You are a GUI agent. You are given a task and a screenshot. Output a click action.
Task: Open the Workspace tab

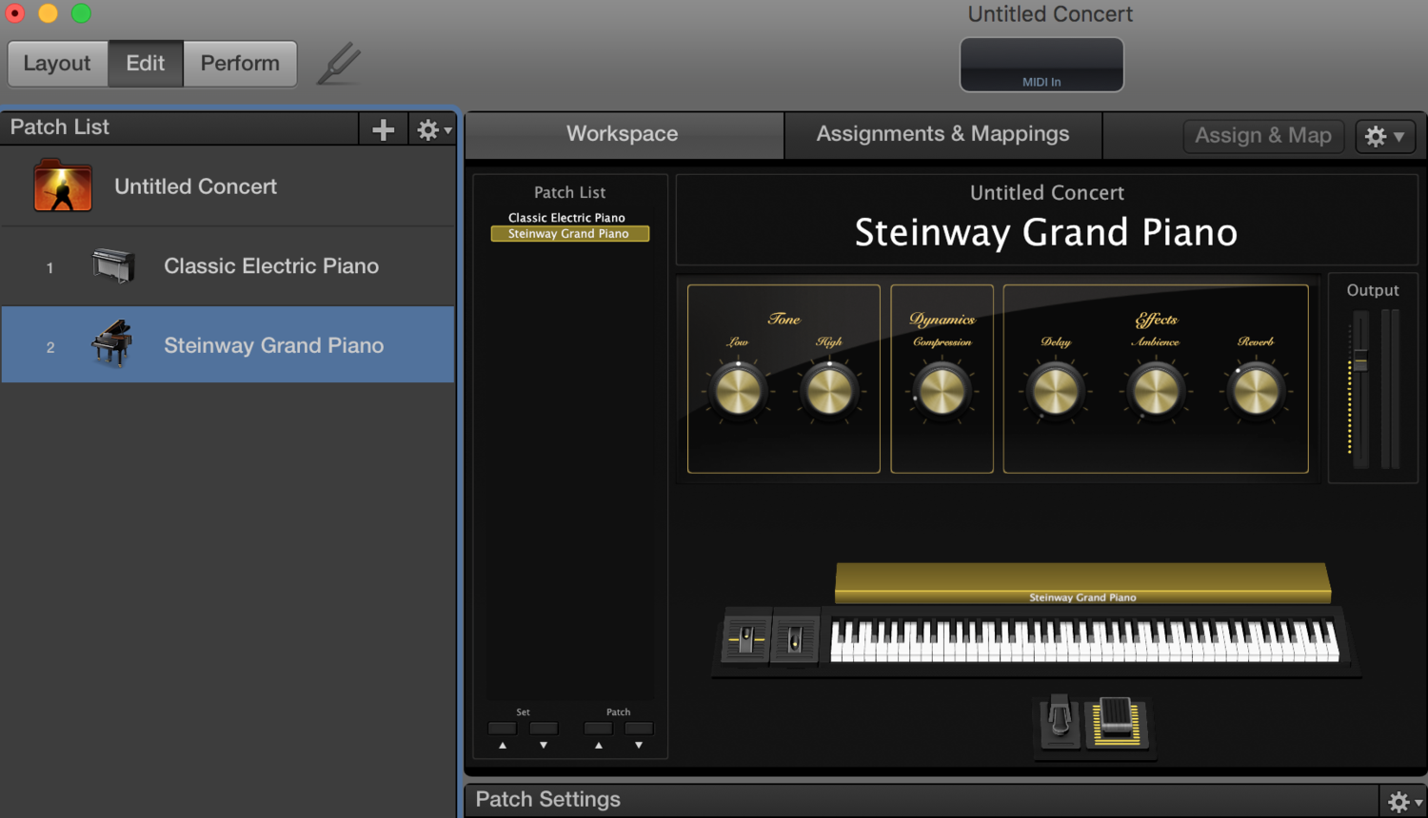[x=624, y=135]
